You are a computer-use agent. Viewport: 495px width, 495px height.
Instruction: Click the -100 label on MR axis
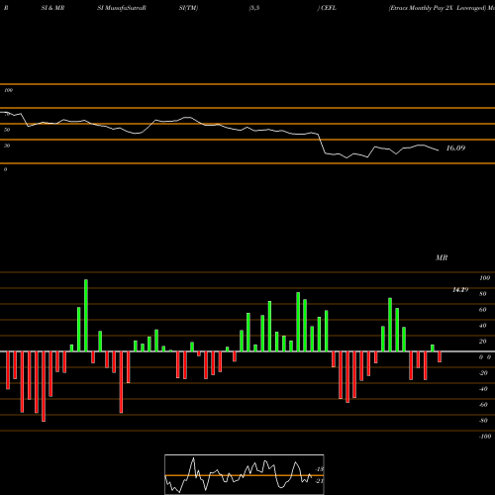485,437
